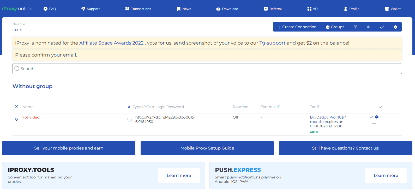Open the Download page icon
This screenshot has height=192, width=415.
(x=218, y=9)
